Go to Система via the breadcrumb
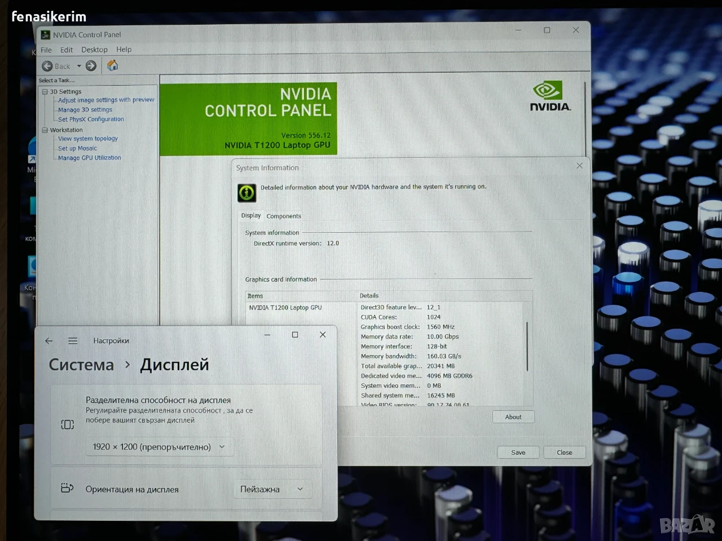The image size is (722, 541). (81, 365)
